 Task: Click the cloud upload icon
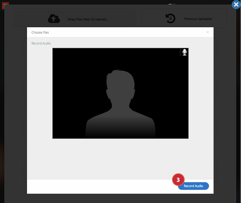[x=54, y=19]
